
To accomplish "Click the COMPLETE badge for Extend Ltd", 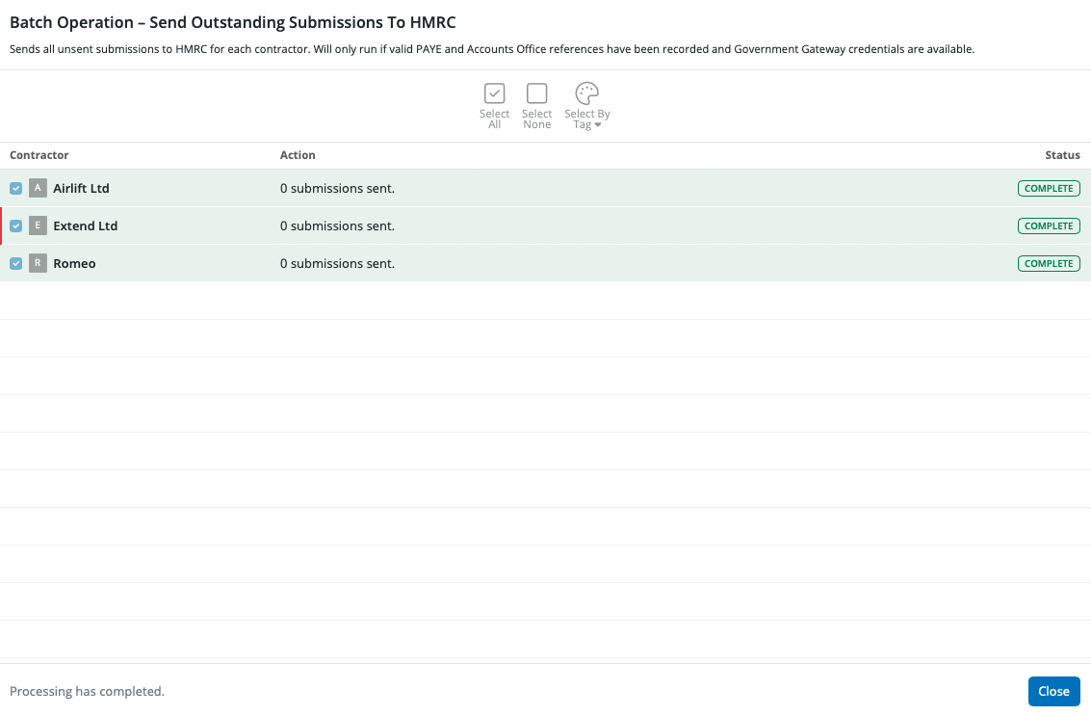I will [x=1049, y=226].
